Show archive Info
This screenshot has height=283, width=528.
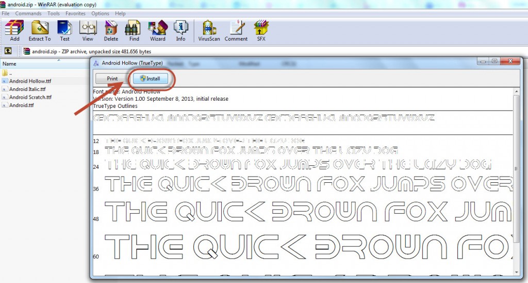click(180, 30)
